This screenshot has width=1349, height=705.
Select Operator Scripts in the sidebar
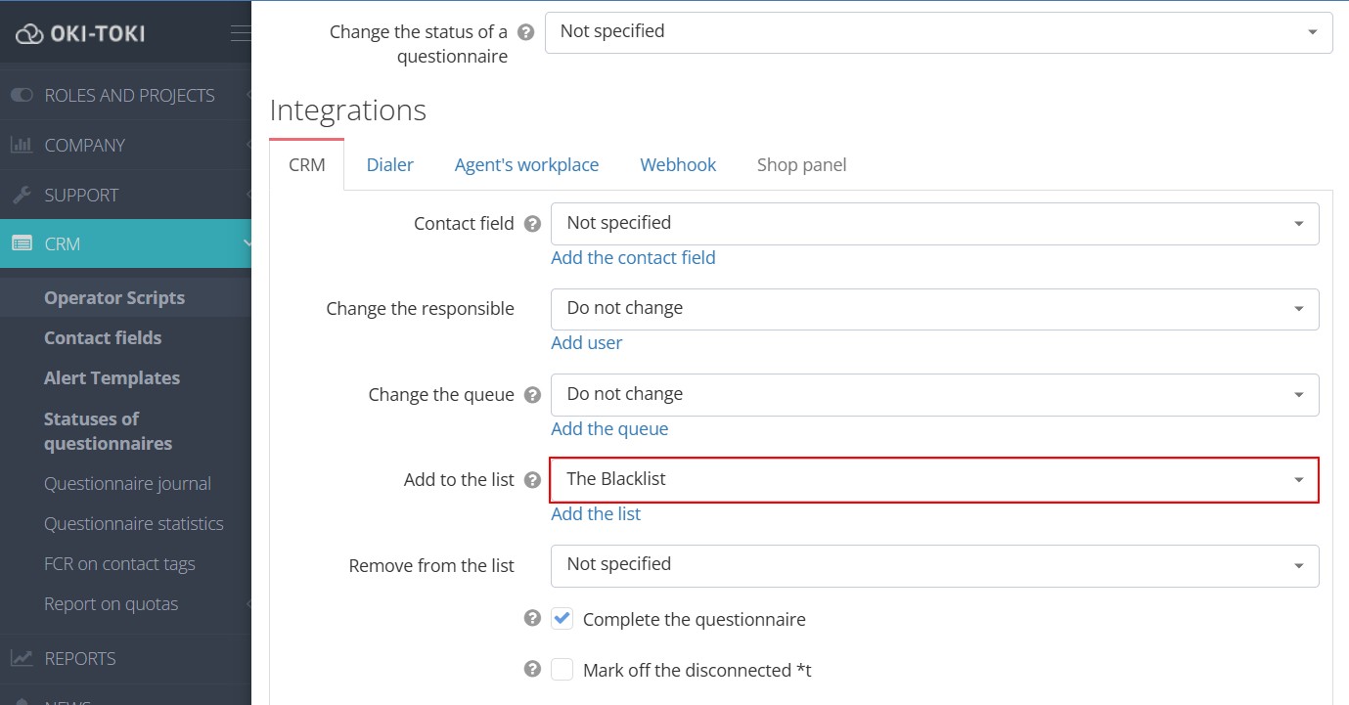tap(113, 297)
